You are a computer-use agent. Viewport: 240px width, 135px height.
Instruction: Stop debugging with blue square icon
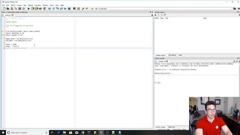[69, 9]
